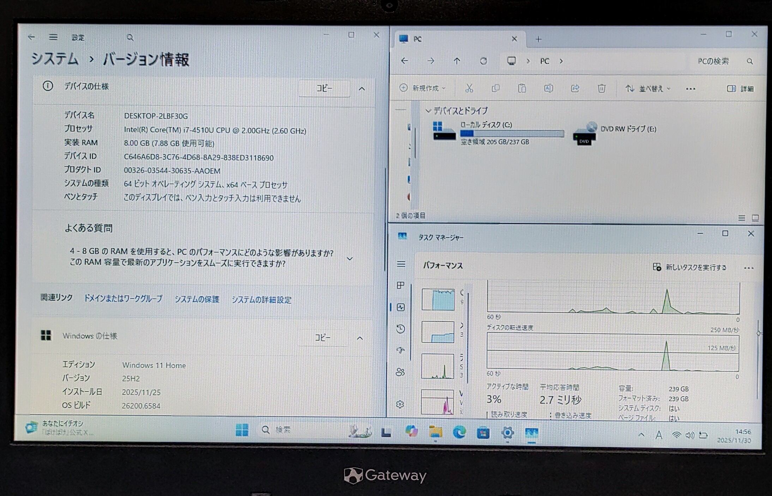Screen dimensions: 772x496
Task: Switch Explorer to large icons view
Action: point(755,218)
